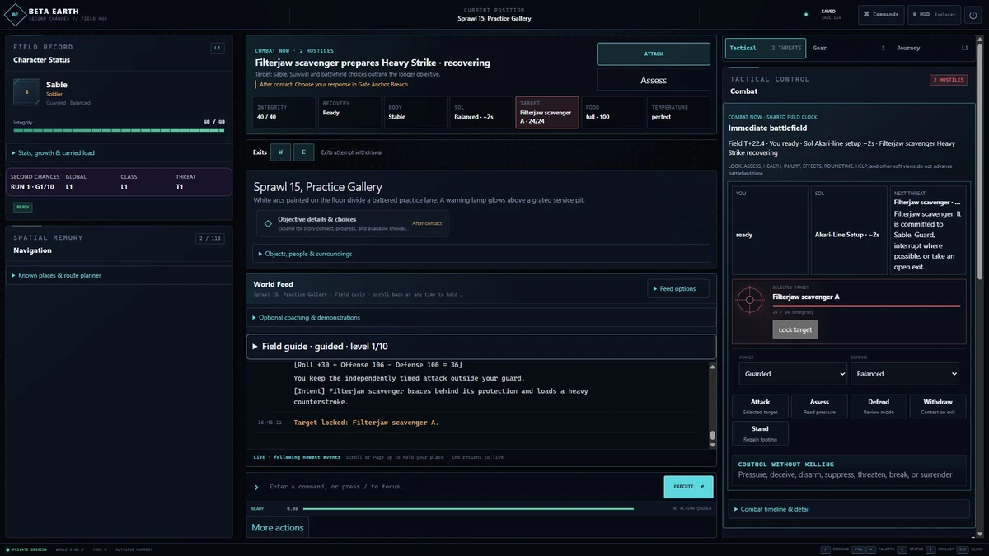Click the Beta Earth hexagon logo

pos(16,15)
